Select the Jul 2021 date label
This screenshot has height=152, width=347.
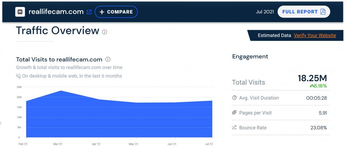[265, 12]
